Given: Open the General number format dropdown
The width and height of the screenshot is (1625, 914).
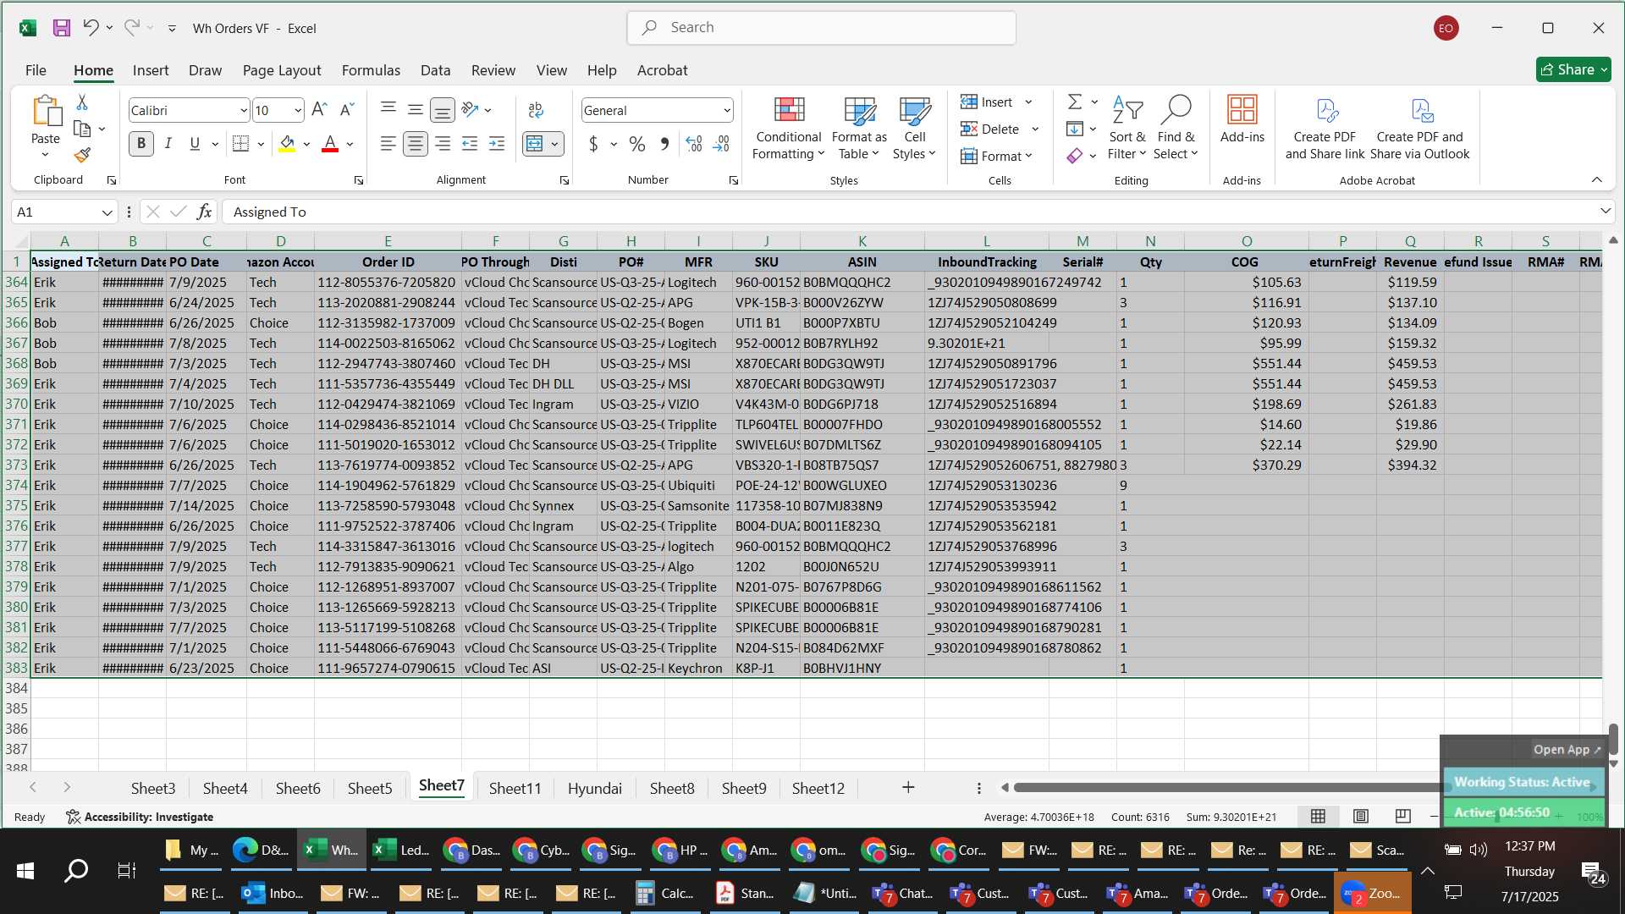Looking at the screenshot, I should (x=726, y=110).
